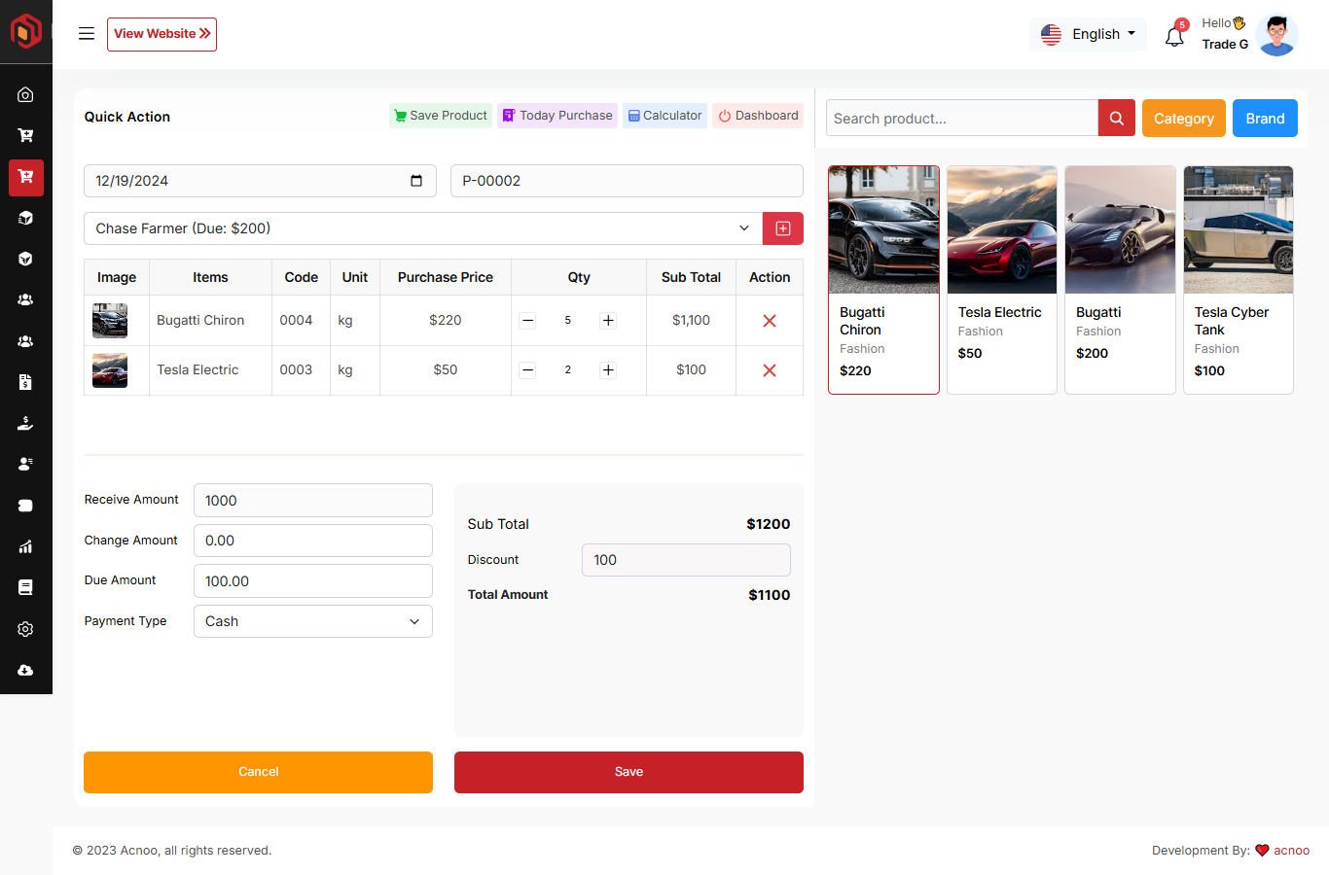Delete the Tesla Electric row
Image resolution: width=1329 pixels, height=875 pixels.
click(769, 370)
